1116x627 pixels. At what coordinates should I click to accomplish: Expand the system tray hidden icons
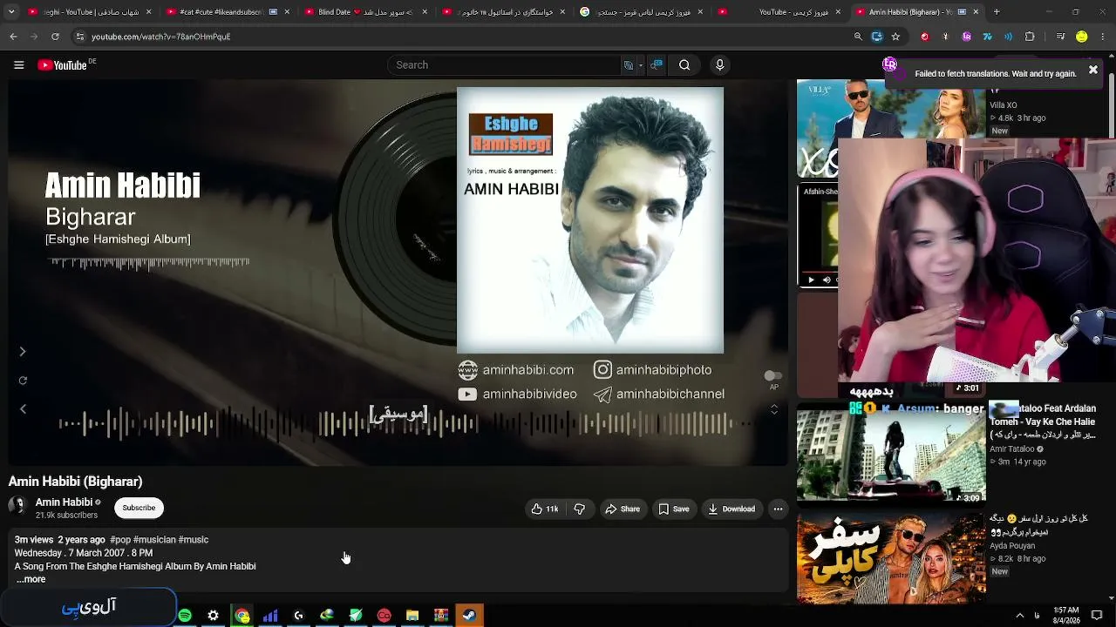coord(1019,616)
